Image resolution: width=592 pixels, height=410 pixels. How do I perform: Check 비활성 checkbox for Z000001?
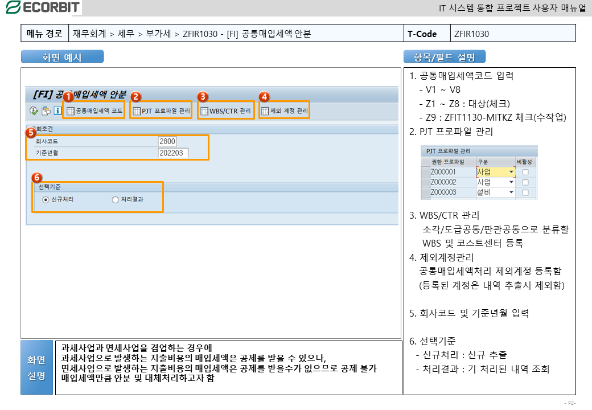(x=525, y=172)
